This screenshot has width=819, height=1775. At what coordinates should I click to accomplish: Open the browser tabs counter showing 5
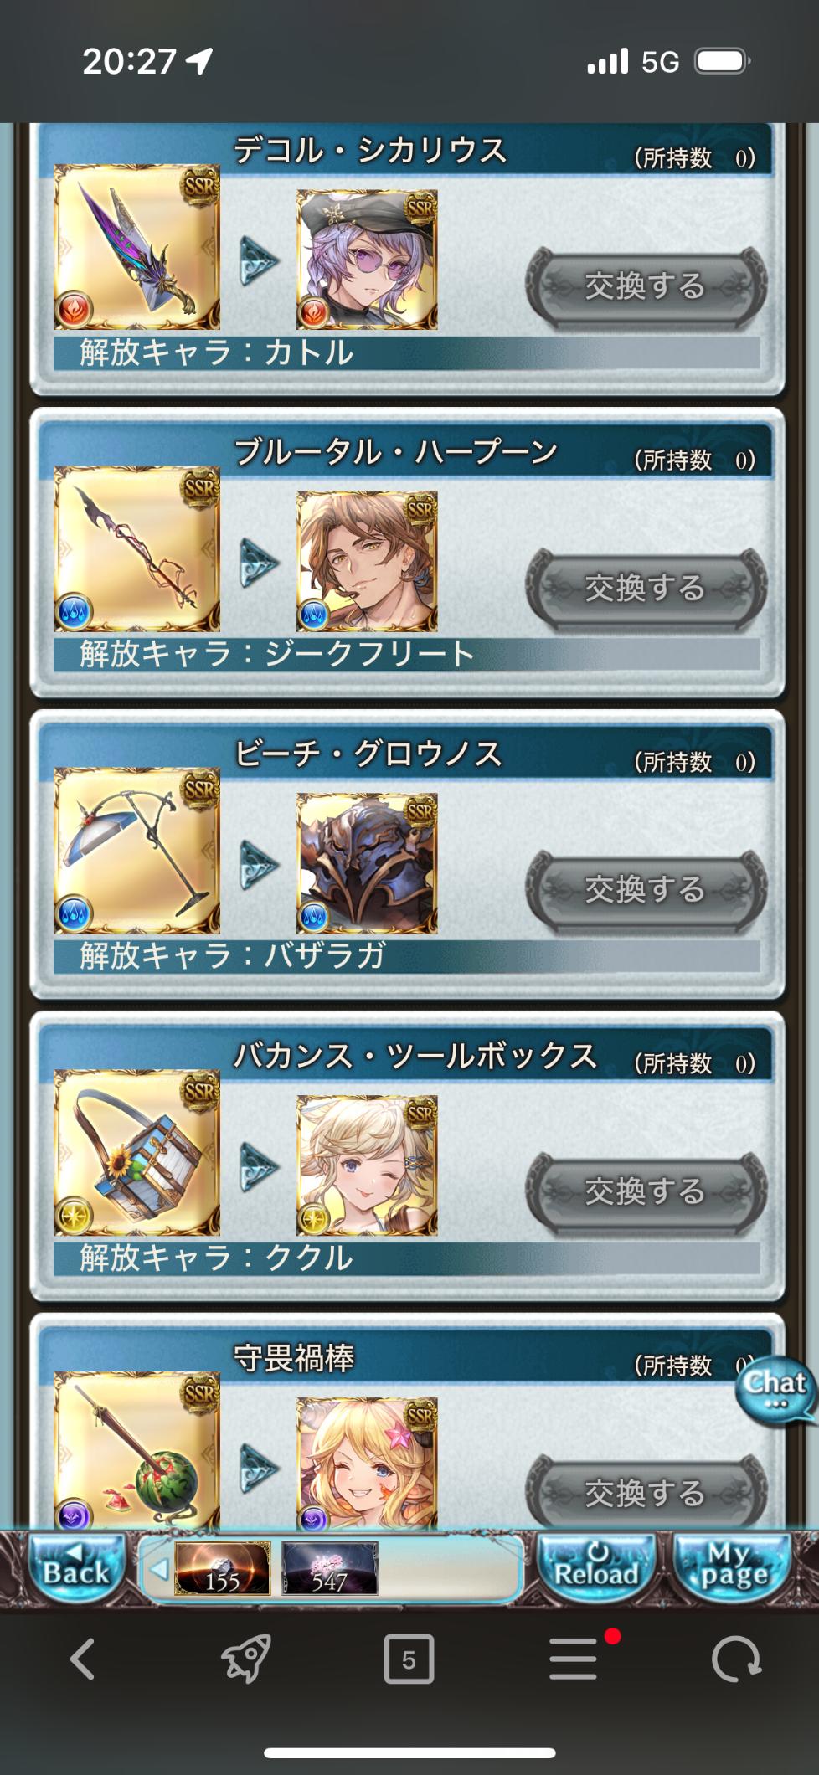[x=409, y=1659]
